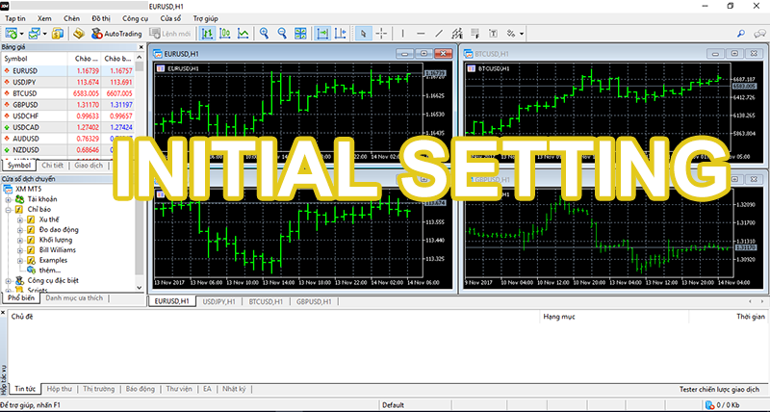Screen dimensions: 770x412
Task: Click the Zoom In magnifier icon
Action: click(x=264, y=34)
